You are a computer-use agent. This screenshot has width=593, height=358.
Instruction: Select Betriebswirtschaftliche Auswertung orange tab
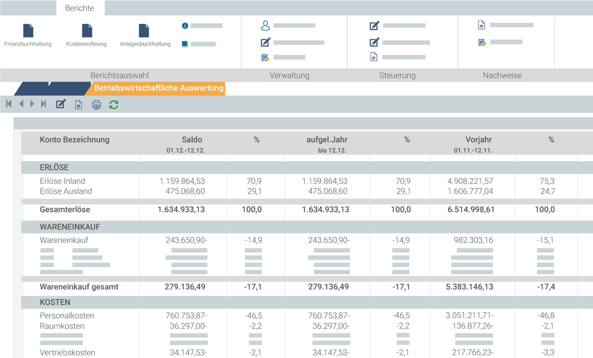[158, 88]
